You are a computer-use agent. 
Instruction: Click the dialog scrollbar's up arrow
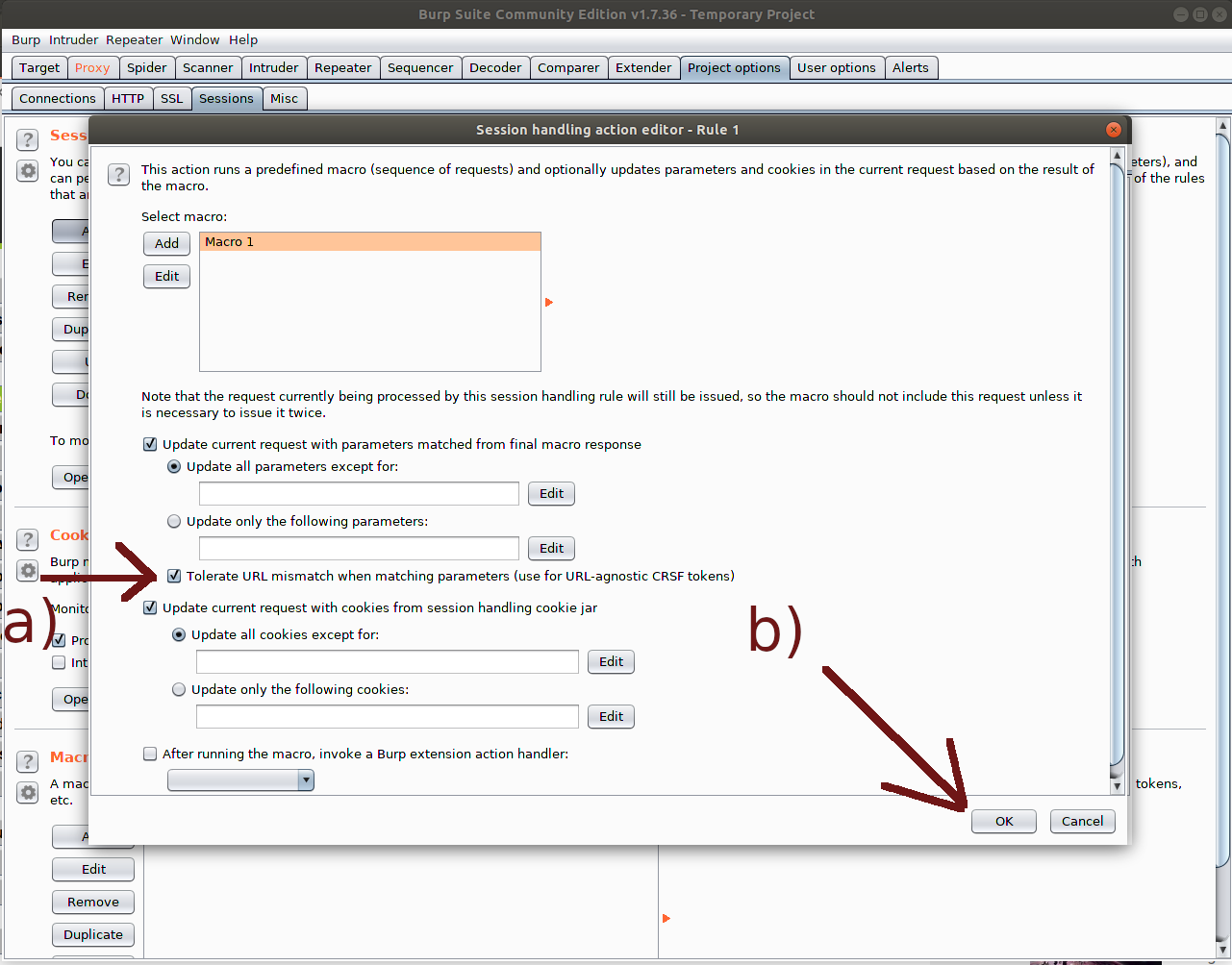click(x=1117, y=155)
